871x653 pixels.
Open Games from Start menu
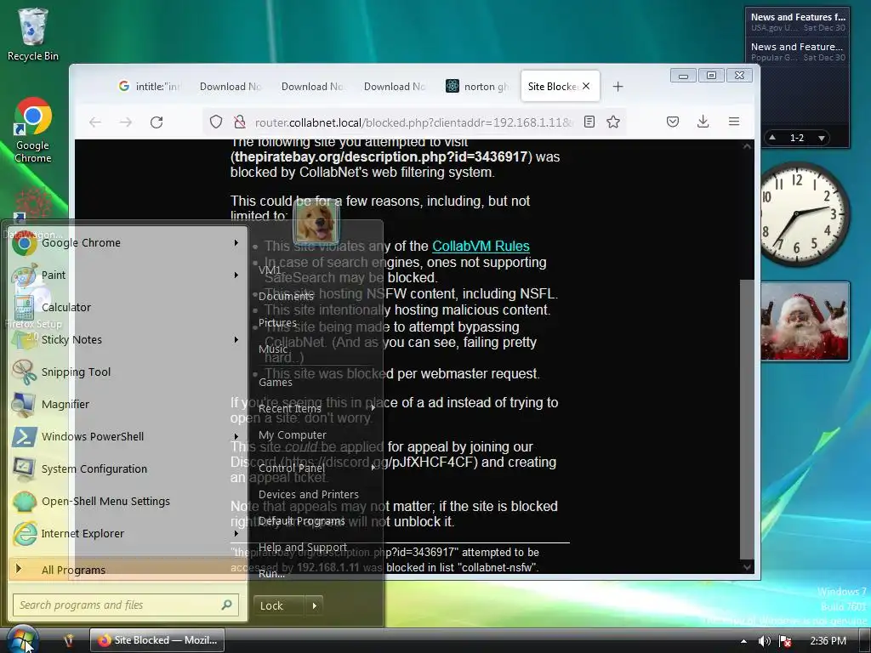(x=276, y=382)
